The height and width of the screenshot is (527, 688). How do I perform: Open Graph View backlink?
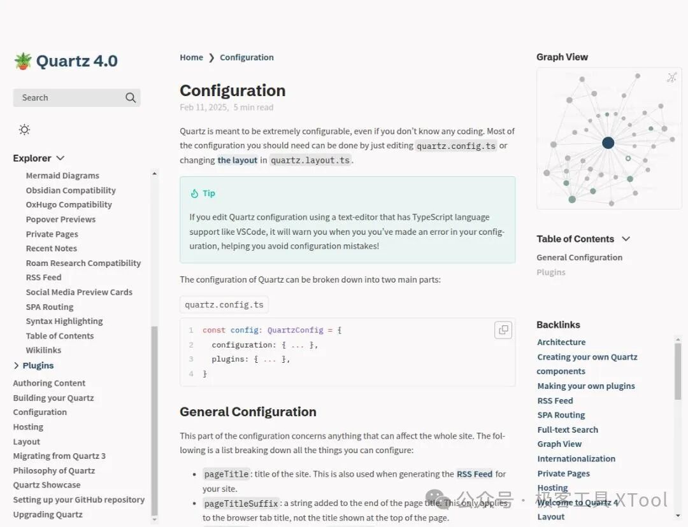tap(559, 444)
